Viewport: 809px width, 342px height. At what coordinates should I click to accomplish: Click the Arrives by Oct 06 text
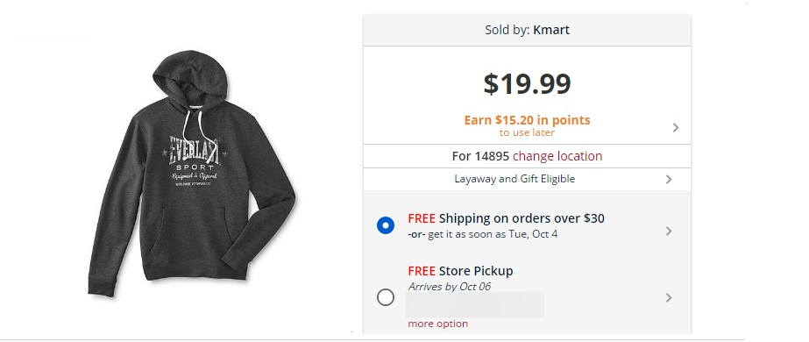[449, 286]
